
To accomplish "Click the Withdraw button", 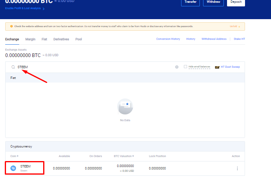I will tap(213, 2).
